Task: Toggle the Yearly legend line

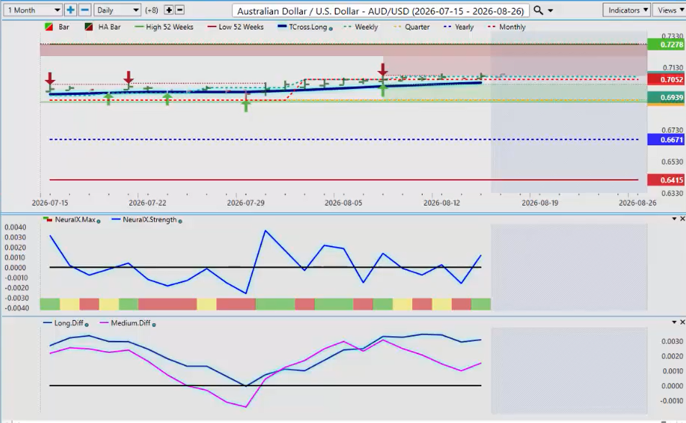Action: click(x=458, y=27)
